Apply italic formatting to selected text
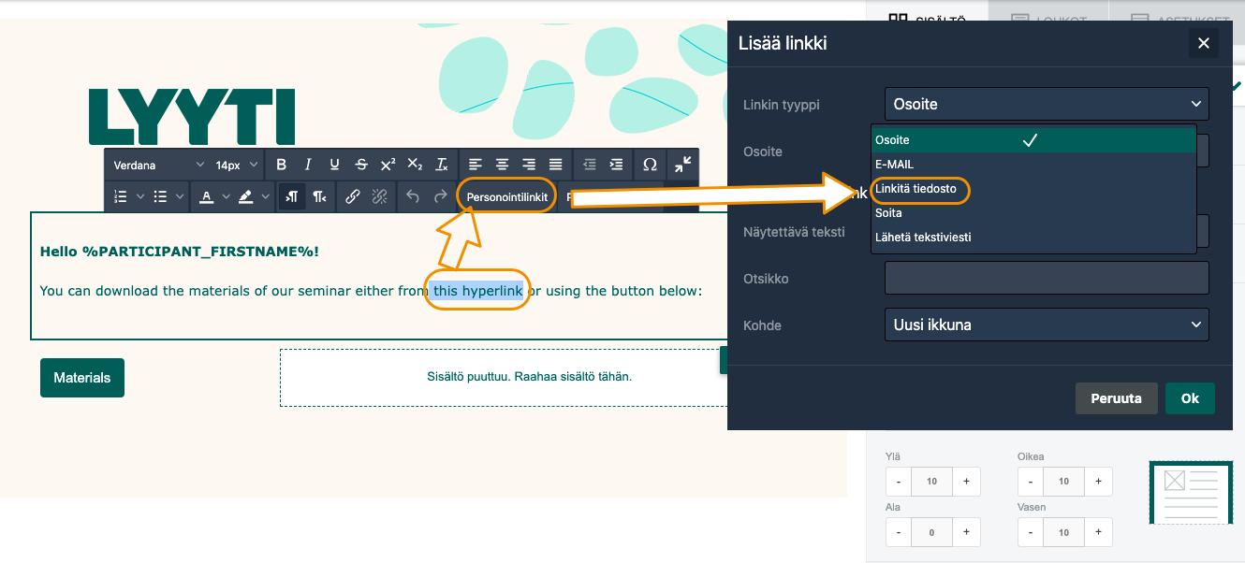This screenshot has height=563, width=1245. click(x=308, y=165)
